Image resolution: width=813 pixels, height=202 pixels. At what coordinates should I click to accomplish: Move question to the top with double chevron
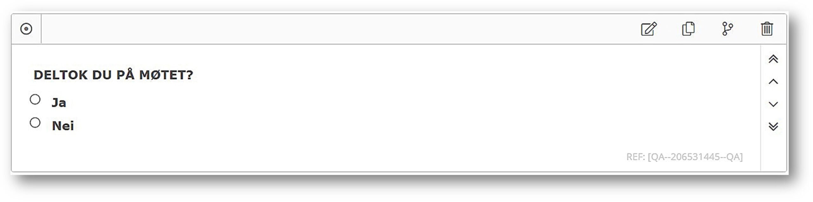773,59
